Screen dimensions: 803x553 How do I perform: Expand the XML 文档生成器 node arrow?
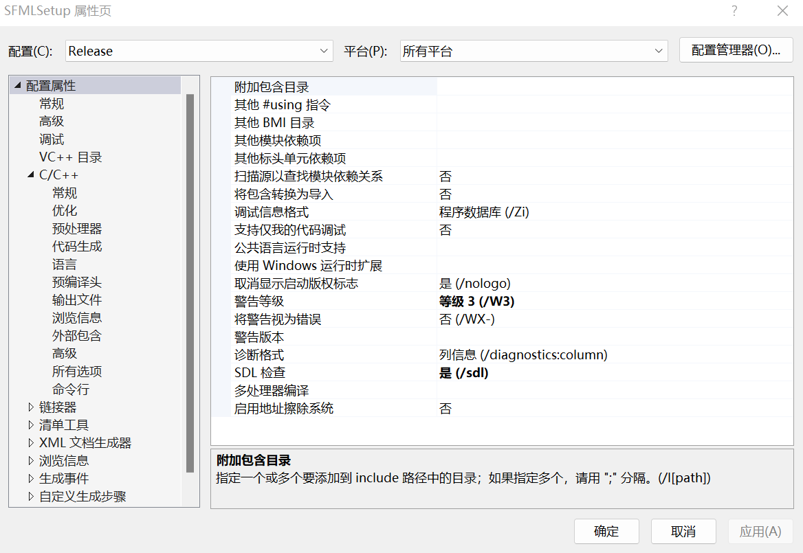[31, 443]
